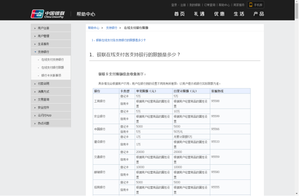Collapse the 支持银行 sidebar section
The image size is (299, 196).
click(x=51, y=52)
